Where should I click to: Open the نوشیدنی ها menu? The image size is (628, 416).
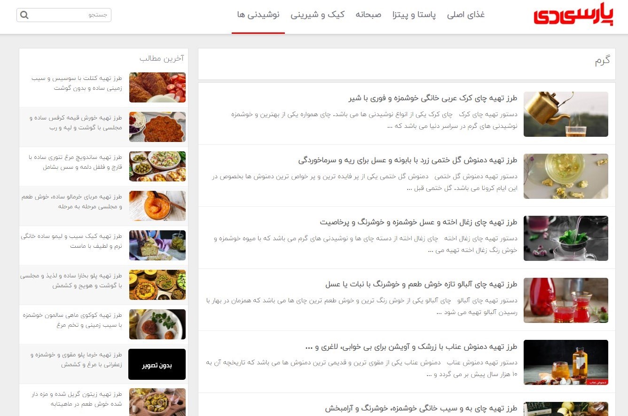pyautogui.click(x=259, y=15)
